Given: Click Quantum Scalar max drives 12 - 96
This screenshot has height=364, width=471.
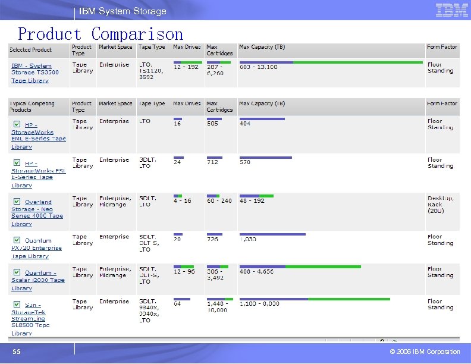Looking at the screenshot, I should [184, 271].
